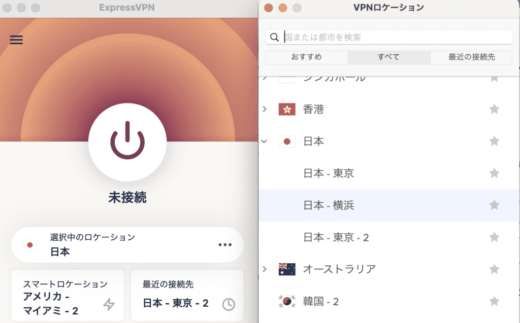
Task: Click the Japan flag in selected location card
Action: point(30,245)
